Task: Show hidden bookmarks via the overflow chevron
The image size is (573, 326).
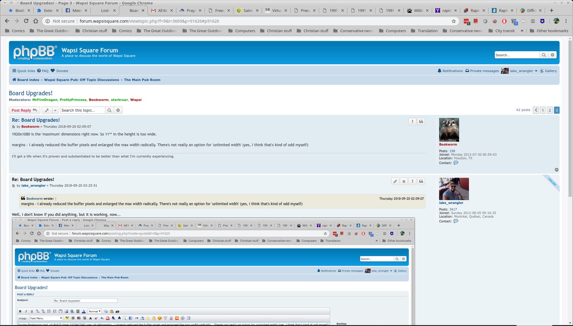Action: pyautogui.click(x=522, y=31)
